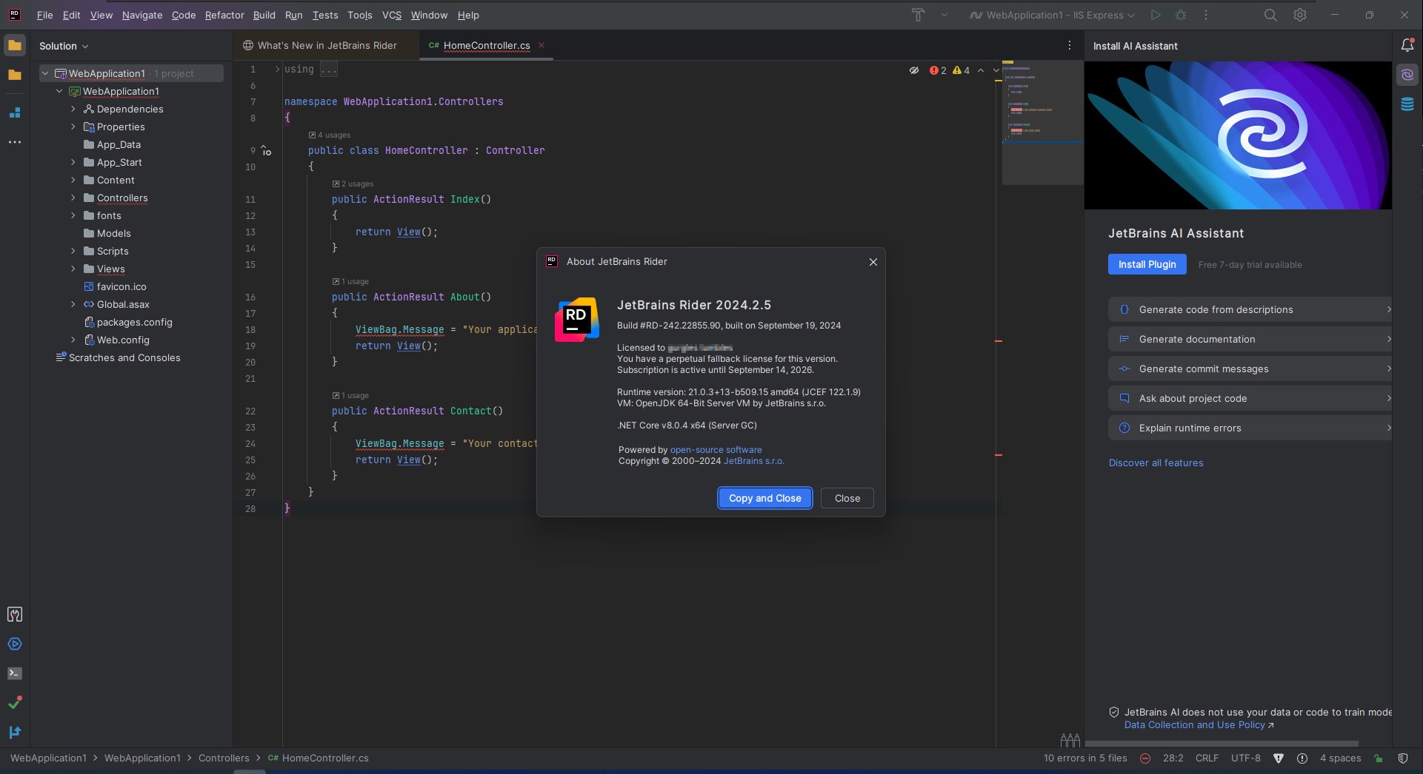Open the Database tool window icon
The width and height of the screenshot is (1423, 774).
1407,104
